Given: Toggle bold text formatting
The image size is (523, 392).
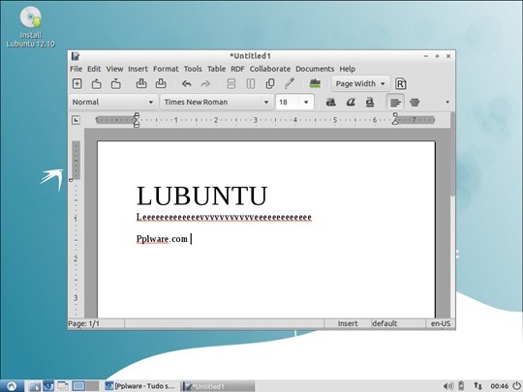Looking at the screenshot, I should pyautogui.click(x=330, y=102).
